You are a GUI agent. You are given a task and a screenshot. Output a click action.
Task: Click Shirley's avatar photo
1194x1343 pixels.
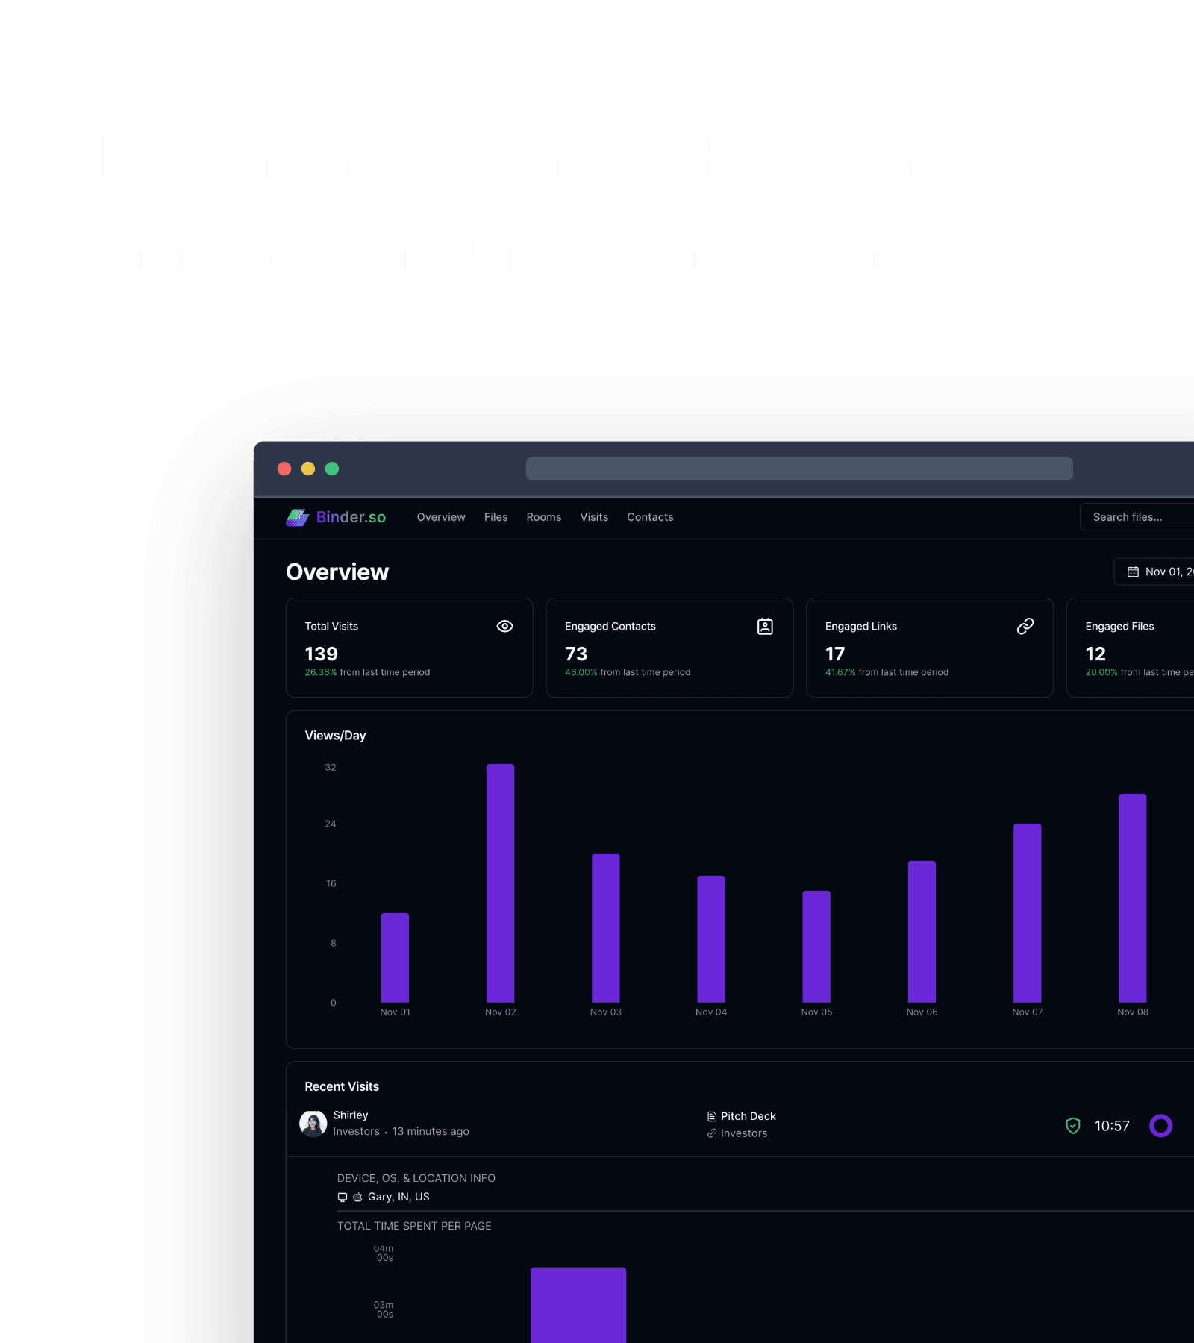(x=313, y=1123)
